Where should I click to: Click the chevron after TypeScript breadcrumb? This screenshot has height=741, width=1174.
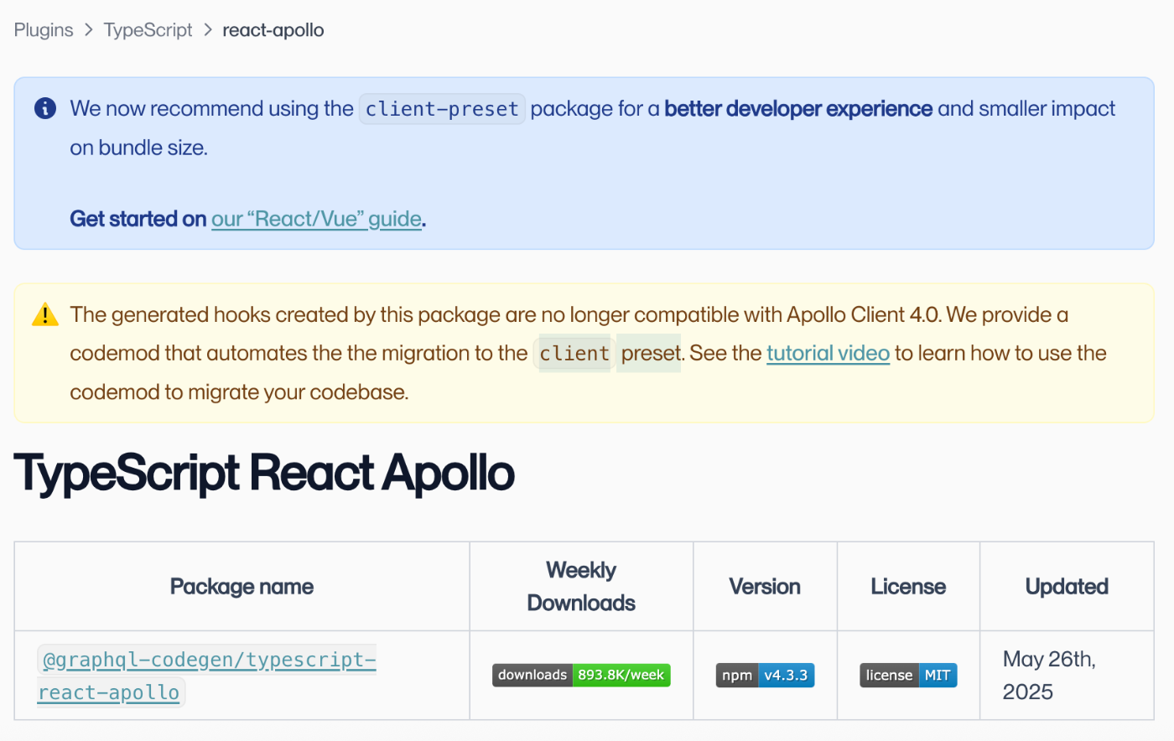pos(208,30)
